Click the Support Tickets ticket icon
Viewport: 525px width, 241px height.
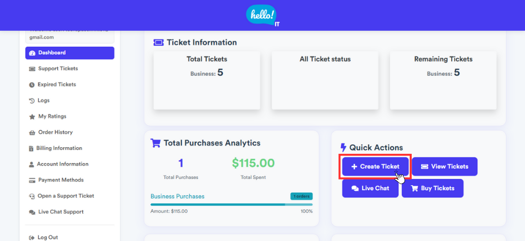(32, 69)
